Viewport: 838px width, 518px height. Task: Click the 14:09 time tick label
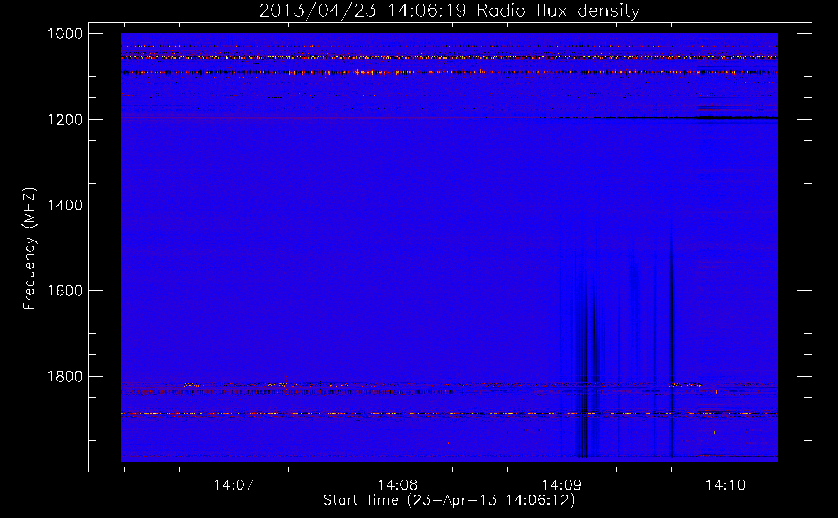pyautogui.click(x=561, y=485)
